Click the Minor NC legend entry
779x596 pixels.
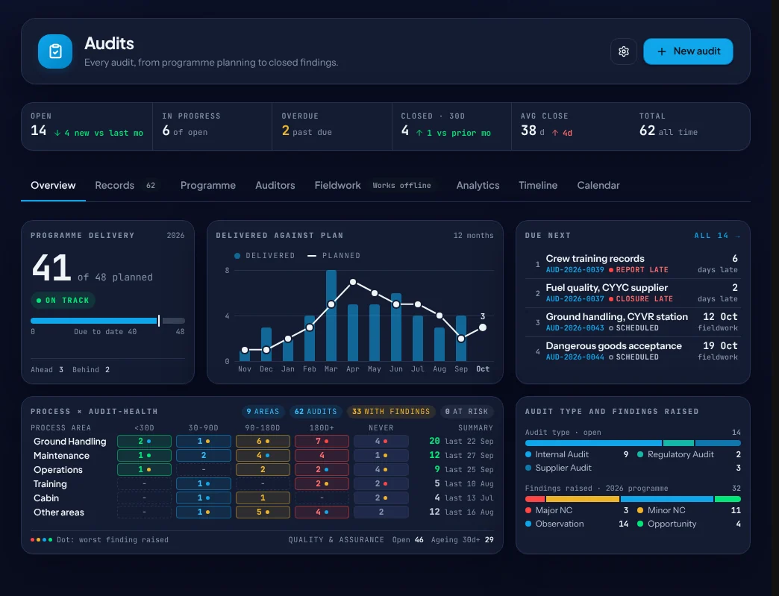689,510
